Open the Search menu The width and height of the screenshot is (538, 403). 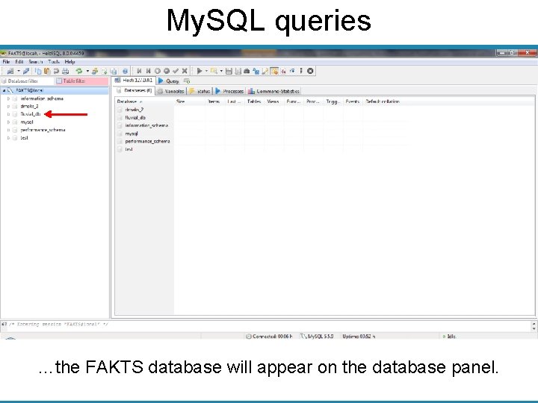click(x=35, y=62)
